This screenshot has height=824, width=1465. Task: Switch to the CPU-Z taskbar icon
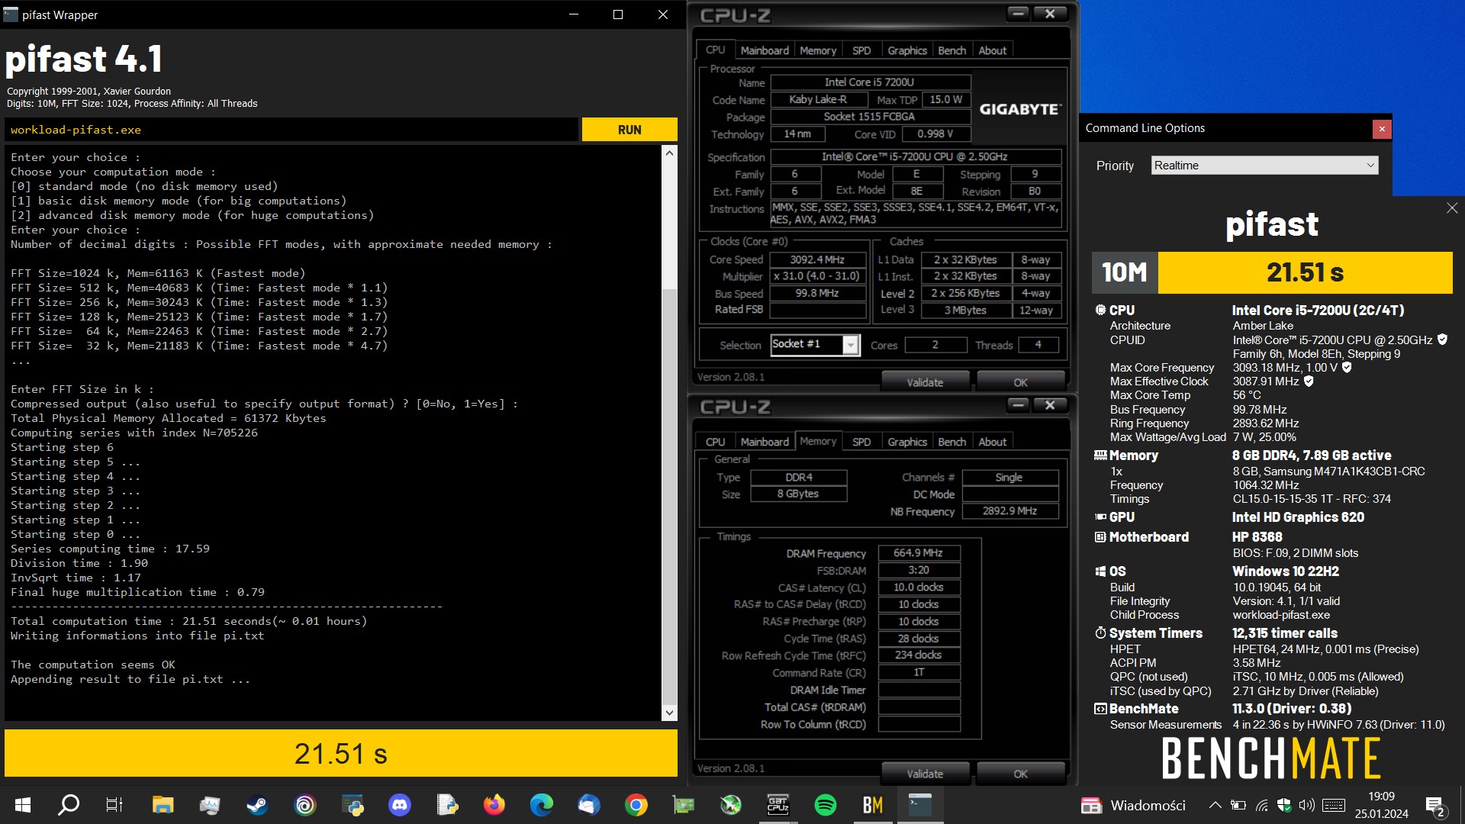(778, 805)
